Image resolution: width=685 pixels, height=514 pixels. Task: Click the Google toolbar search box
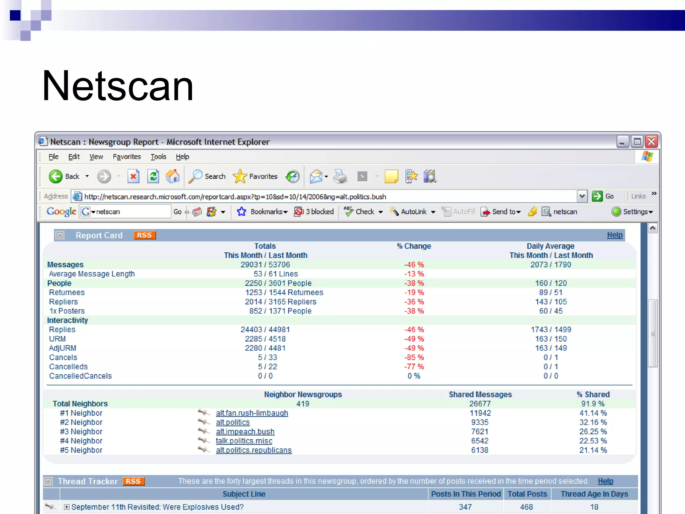coord(125,211)
